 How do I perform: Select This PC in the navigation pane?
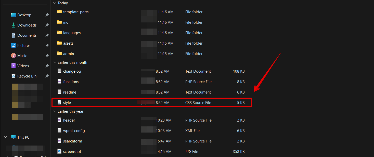23,137
